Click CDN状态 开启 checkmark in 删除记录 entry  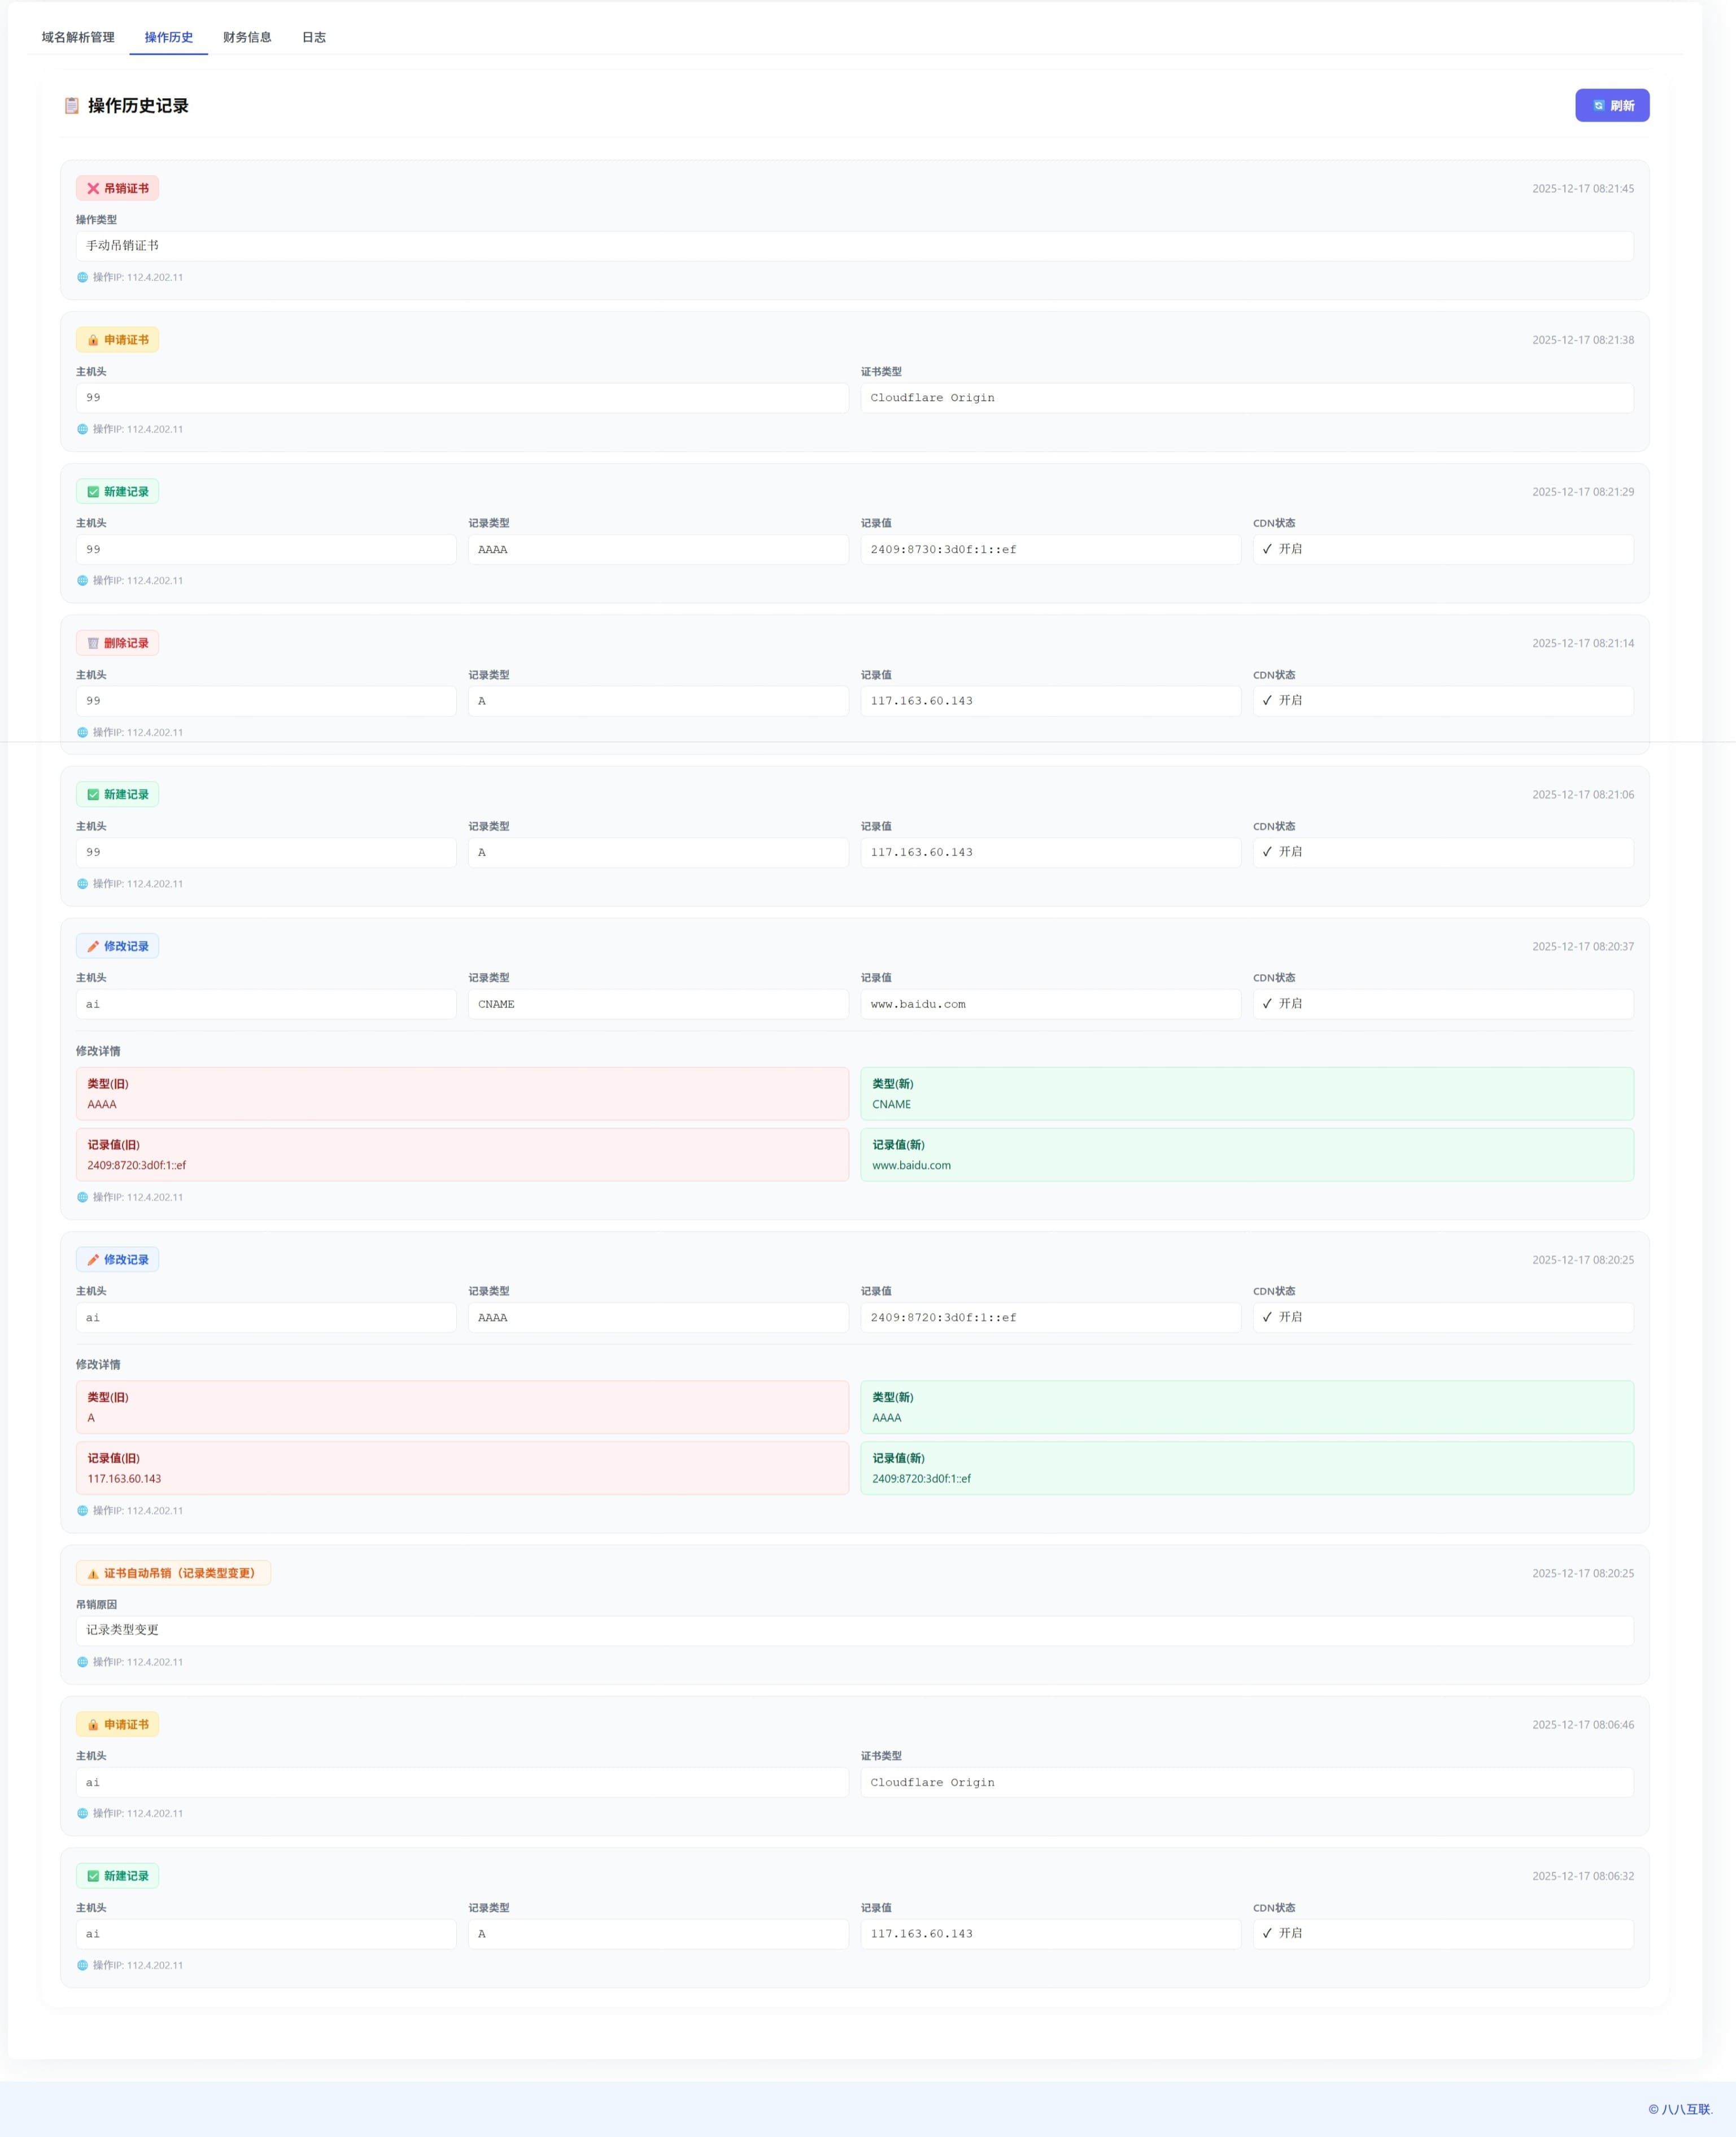click(x=1268, y=701)
